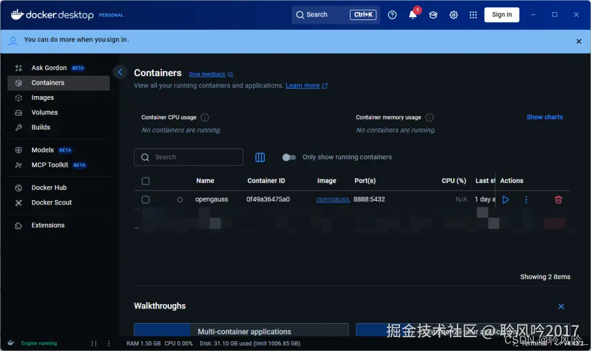Click the Engine running status text
591x351 pixels.
[x=39, y=344]
